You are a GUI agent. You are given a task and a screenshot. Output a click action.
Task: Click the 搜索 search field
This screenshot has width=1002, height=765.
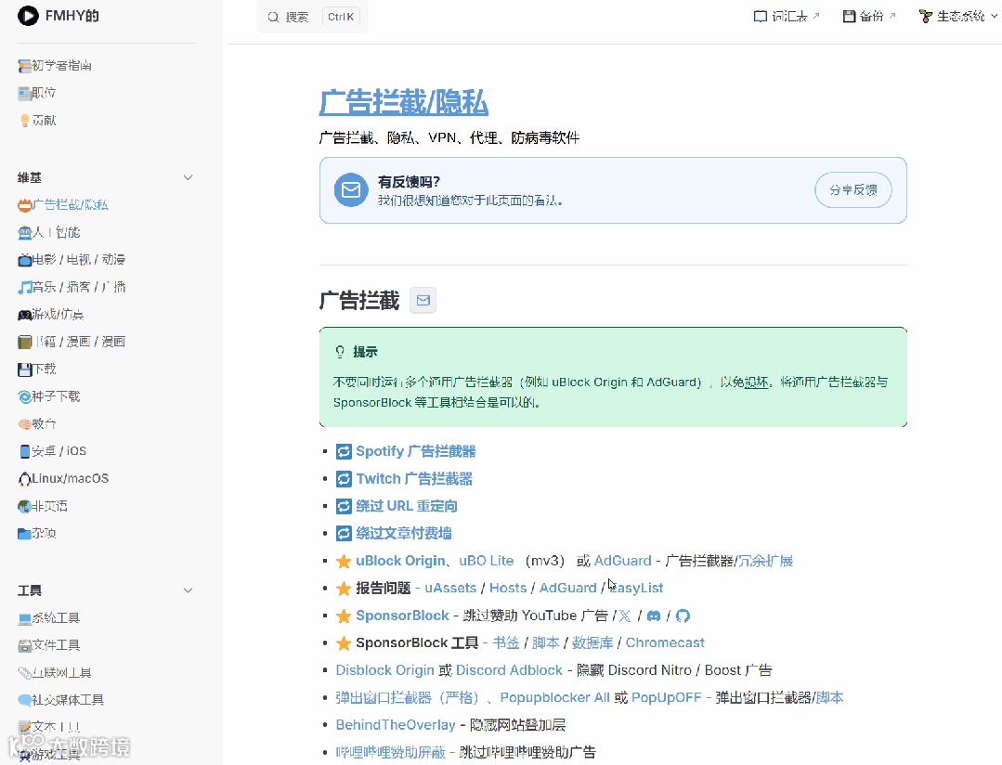click(312, 18)
